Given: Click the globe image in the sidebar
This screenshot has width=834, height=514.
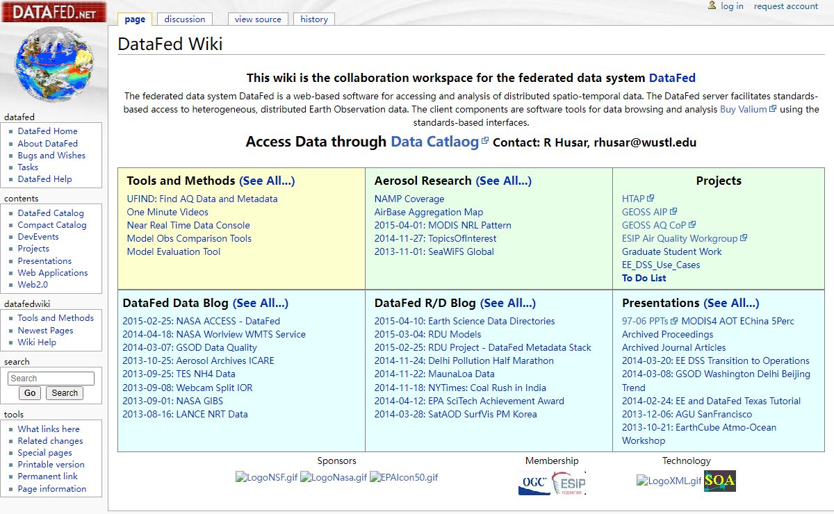Looking at the screenshot, I should 54,64.
